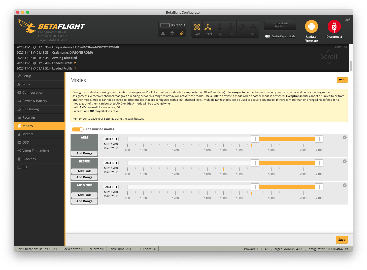Toggle Enable Expert Mode
The height and width of the screenshot is (270, 367).
pos(268,36)
